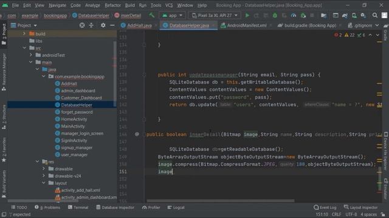Open the Event Log
Image resolution: width=389 pixels, height=218 pixels.
tap(325, 207)
